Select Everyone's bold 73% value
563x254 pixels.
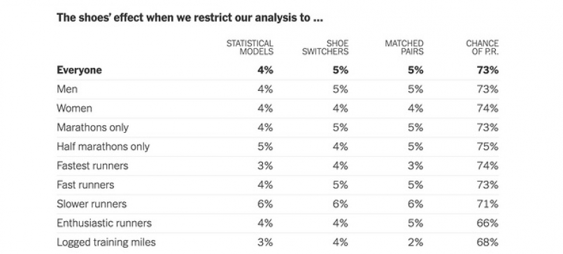(x=487, y=70)
